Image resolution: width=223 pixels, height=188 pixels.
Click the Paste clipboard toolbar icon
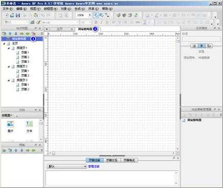(35, 15)
